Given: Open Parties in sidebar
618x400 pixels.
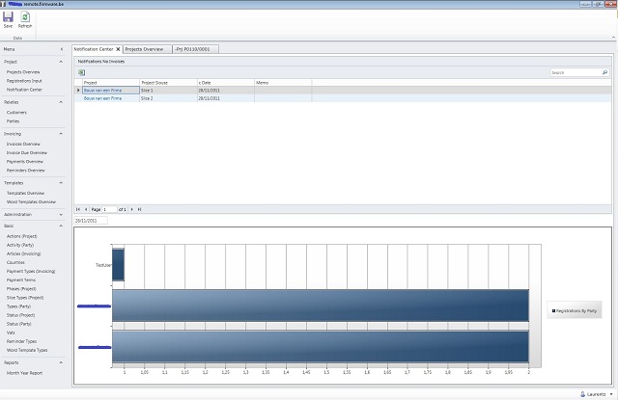Looking at the screenshot, I should pyautogui.click(x=13, y=121).
